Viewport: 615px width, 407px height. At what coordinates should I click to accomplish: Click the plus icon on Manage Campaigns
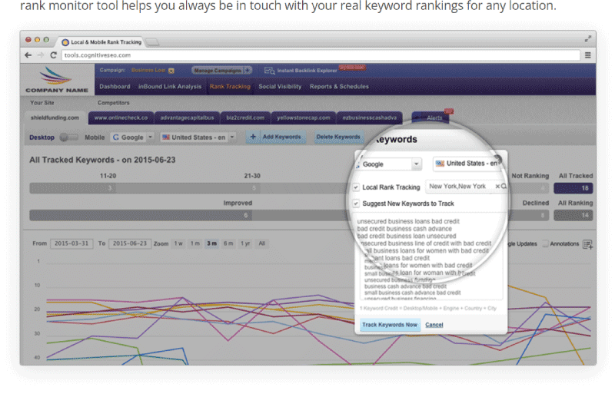click(247, 71)
